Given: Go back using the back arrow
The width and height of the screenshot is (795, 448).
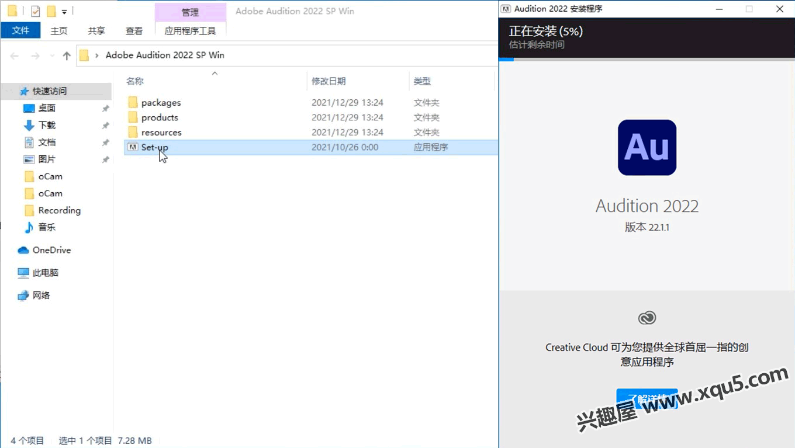Looking at the screenshot, I should tap(15, 55).
